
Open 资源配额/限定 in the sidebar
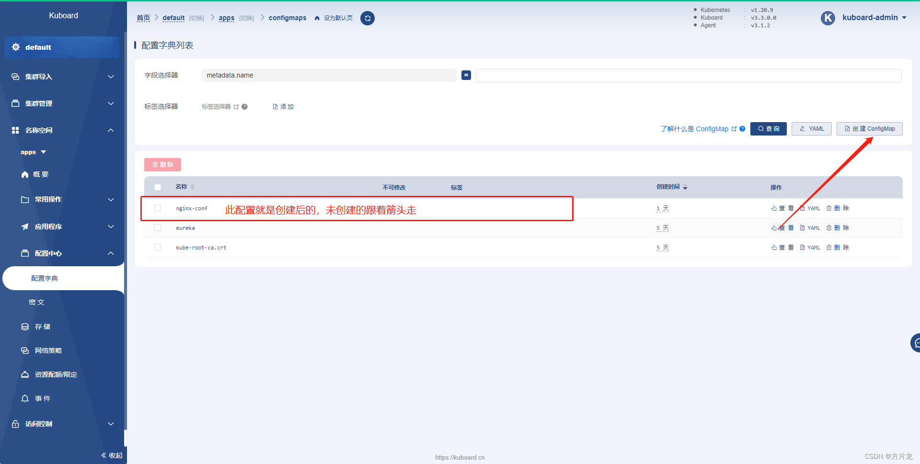(55, 374)
